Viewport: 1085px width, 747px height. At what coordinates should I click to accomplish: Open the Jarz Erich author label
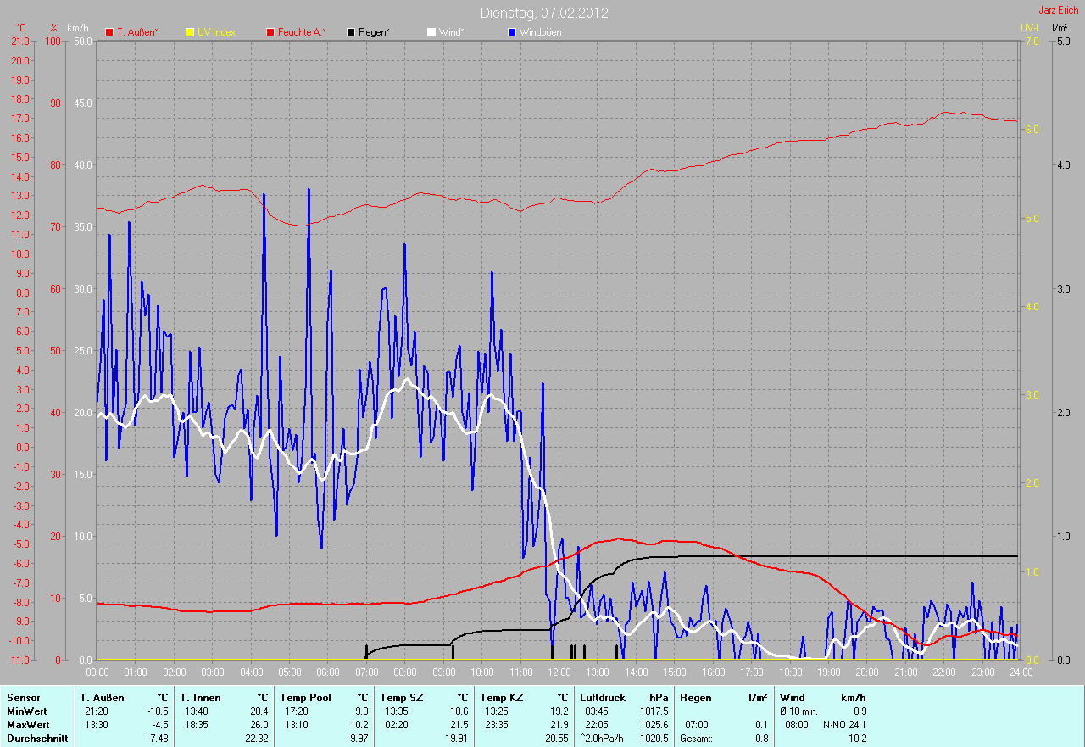[x=1058, y=10]
